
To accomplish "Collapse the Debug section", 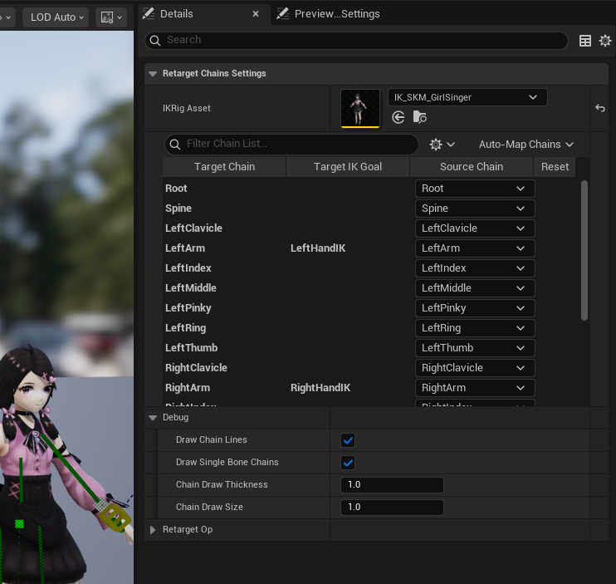I will (153, 417).
